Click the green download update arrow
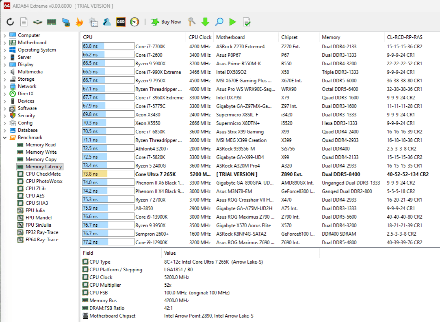The image size is (440, 322). point(206,22)
